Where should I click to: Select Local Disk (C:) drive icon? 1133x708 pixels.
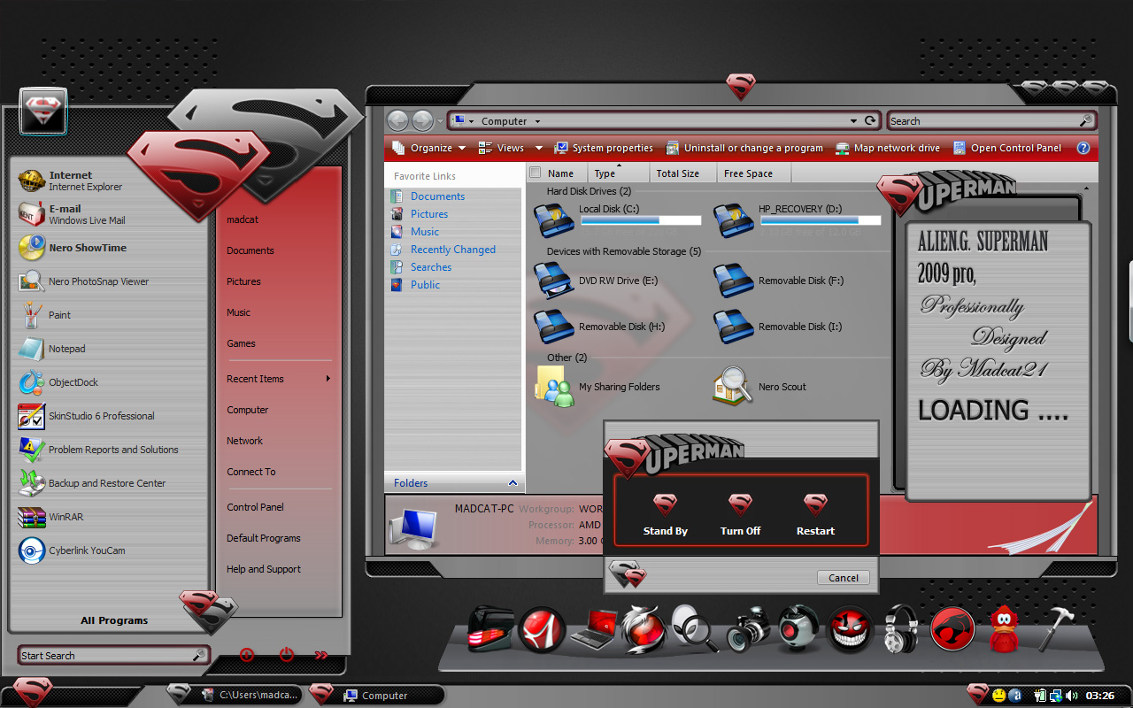(555, 219)
